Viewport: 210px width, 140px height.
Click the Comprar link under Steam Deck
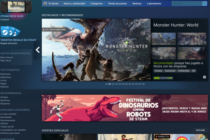click(5, 19)
